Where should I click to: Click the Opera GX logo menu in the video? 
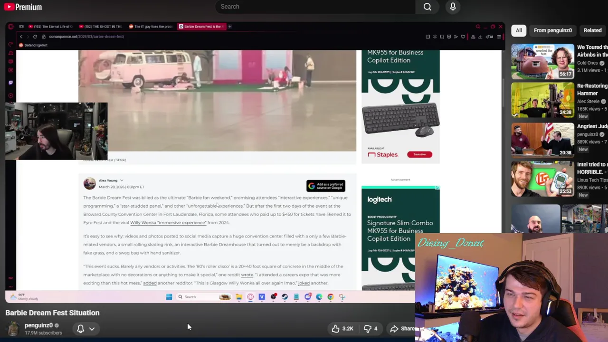coord(11,27)
